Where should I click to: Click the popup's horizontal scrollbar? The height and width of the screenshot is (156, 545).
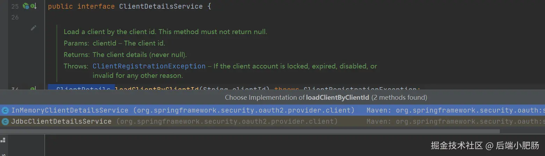[x=250, y=131]
